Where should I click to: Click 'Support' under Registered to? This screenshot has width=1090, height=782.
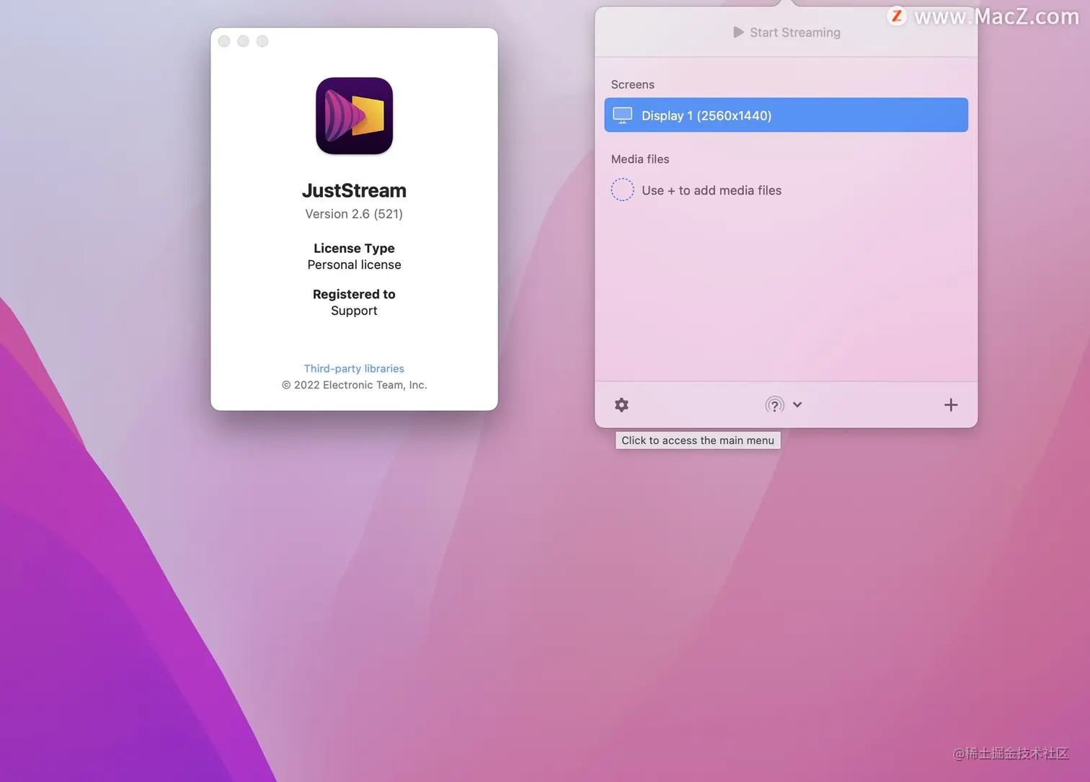pos(354,311)
